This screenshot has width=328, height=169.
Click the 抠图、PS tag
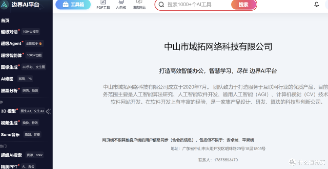tap(25, 79)
